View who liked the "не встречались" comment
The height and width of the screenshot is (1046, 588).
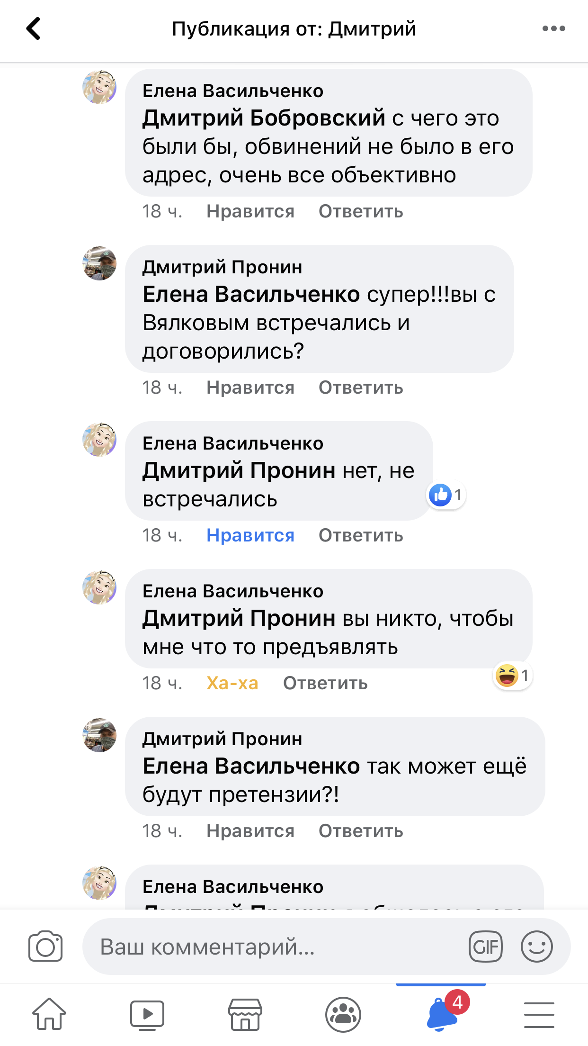point(446,495)
